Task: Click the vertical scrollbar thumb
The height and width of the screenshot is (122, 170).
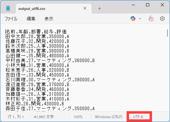Action: click(x=167, y=33)
